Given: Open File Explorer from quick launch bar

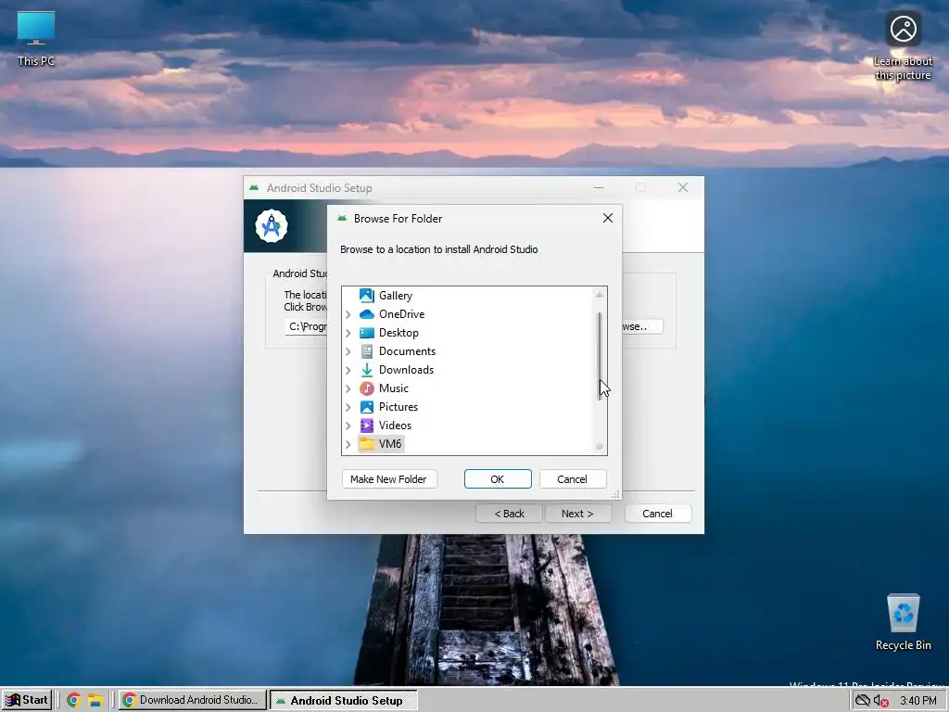Looking at the screenshot, I should 95,701.
